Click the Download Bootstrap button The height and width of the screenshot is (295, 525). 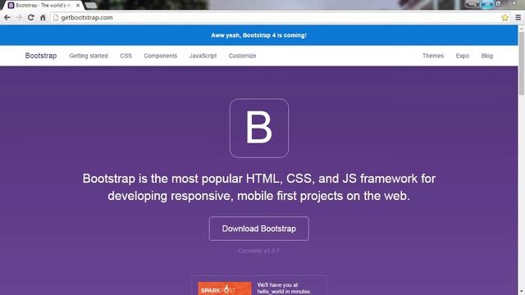[259, 229]
